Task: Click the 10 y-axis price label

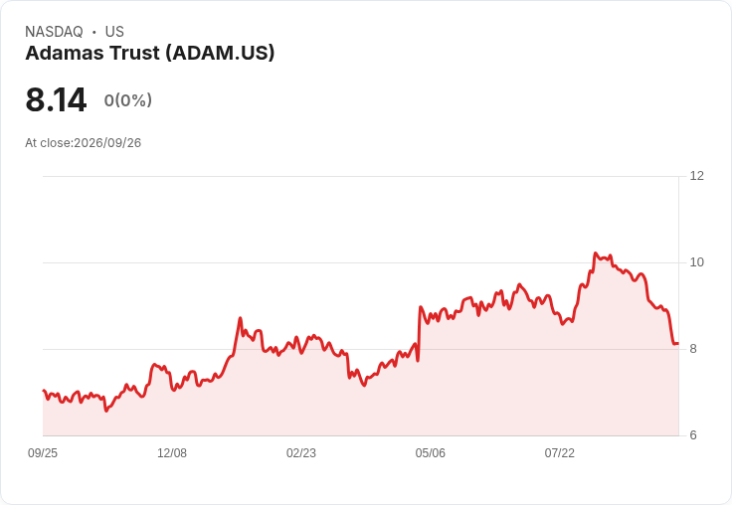Action: (696, 262)
